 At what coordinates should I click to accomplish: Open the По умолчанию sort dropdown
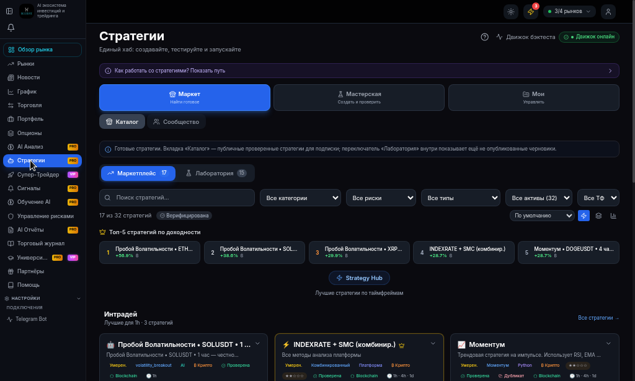(x=542, y=216)
